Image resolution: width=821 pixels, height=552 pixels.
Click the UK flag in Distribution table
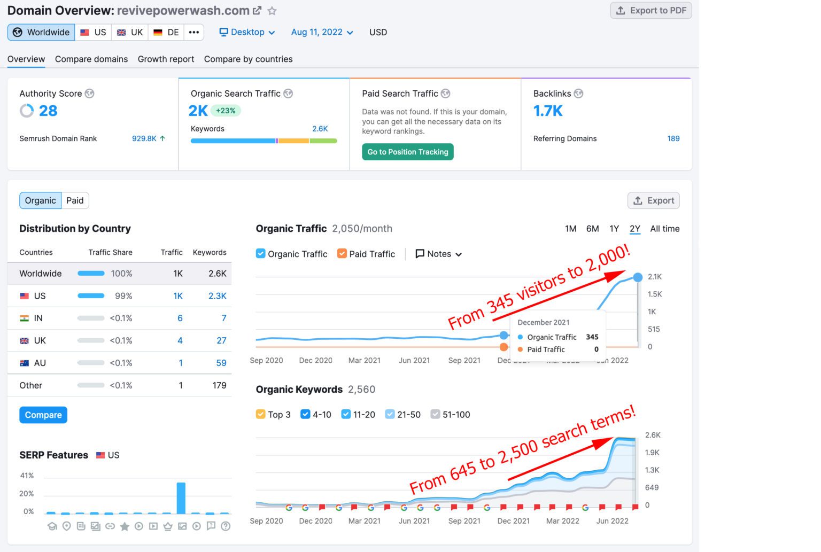[x=24, y=340]
